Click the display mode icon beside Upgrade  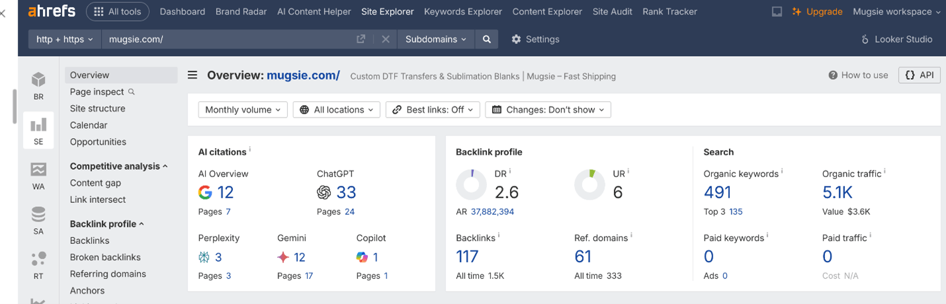777,11
